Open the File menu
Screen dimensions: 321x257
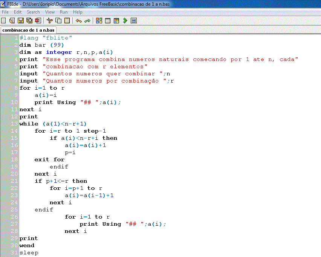[5, 12]
